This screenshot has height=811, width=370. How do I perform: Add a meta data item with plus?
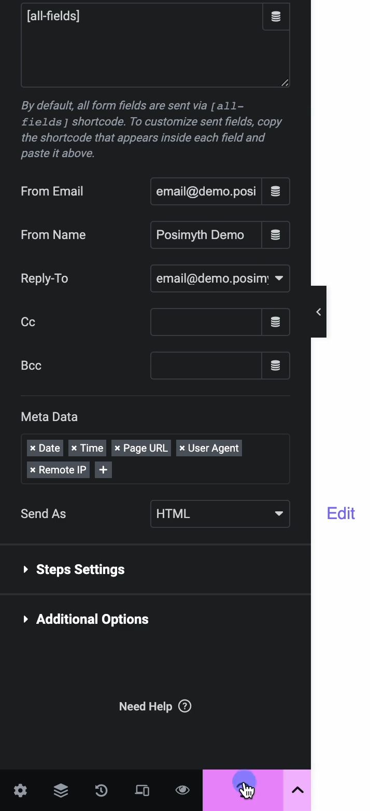pos(103,470)
